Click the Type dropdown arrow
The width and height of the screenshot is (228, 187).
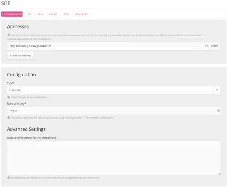(x=217, y=90)
